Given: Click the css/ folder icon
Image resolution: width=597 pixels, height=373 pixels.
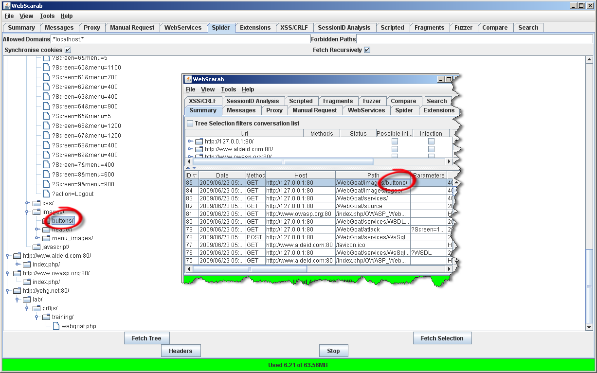Looking at the screenshot, I should pyautogui.click(x=36, y=203).
